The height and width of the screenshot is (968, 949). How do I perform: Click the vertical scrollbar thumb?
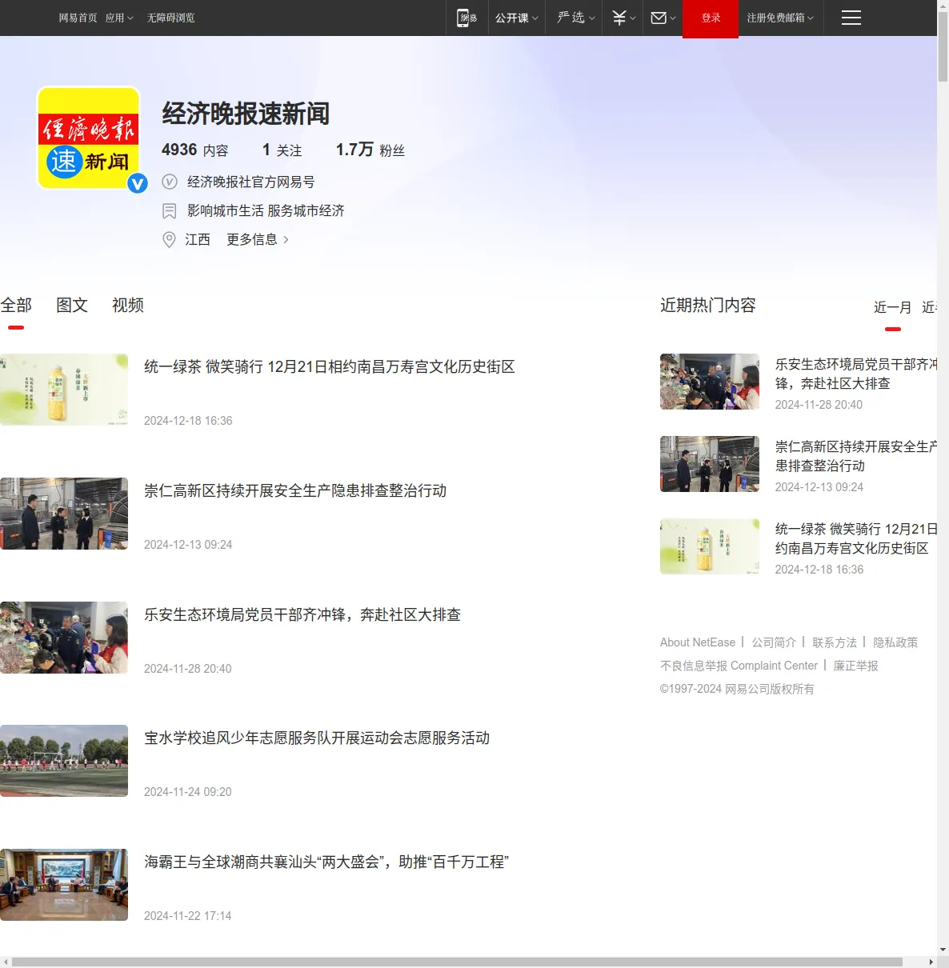943,46
